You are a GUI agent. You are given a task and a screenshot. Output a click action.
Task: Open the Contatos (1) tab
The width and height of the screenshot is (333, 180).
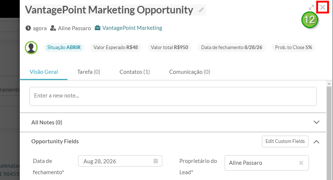click(135, 72)
